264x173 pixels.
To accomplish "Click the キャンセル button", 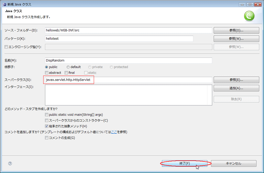I will 234,163.
